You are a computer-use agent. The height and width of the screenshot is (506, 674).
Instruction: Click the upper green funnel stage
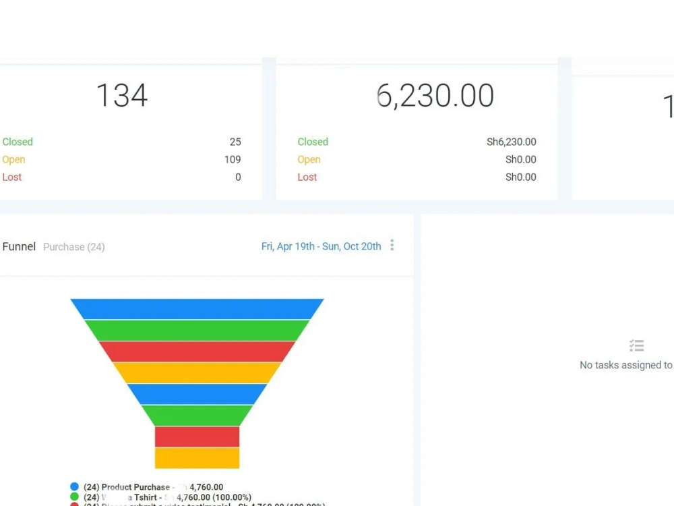coord(197,331)
